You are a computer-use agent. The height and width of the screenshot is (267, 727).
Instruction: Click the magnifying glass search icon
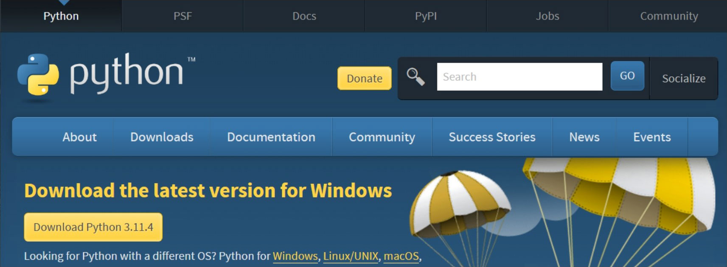coord(415,77)
